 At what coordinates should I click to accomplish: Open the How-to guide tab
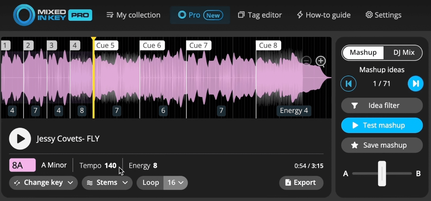[324, 15]
